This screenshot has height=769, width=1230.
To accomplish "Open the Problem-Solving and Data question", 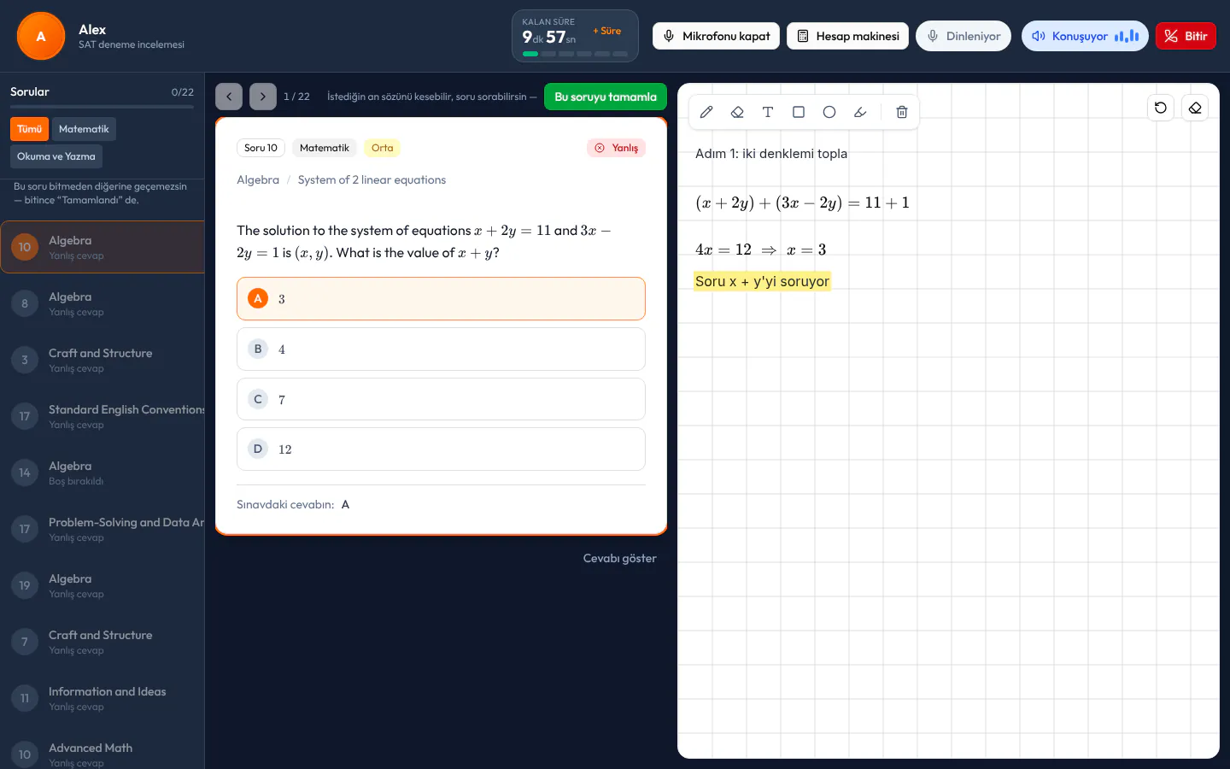I will [x=102, y=529].
